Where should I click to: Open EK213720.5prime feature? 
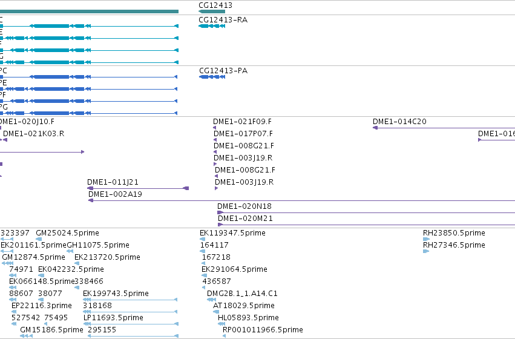(77, 263)
